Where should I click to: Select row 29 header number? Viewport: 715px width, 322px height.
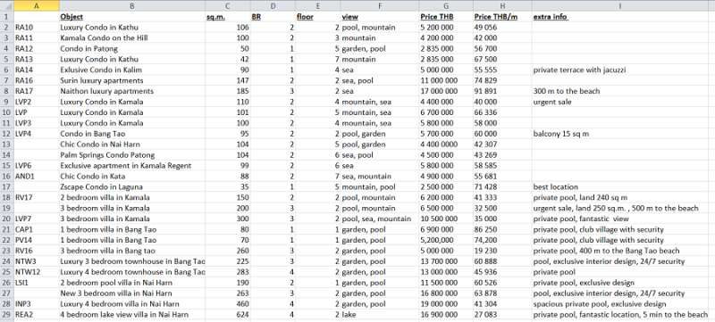[x=6, y=314]
